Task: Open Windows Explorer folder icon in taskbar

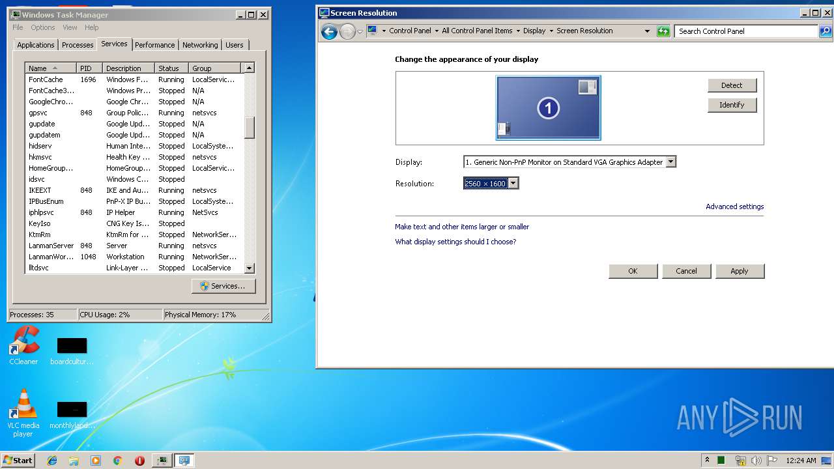Action: [x=74, y=461]
